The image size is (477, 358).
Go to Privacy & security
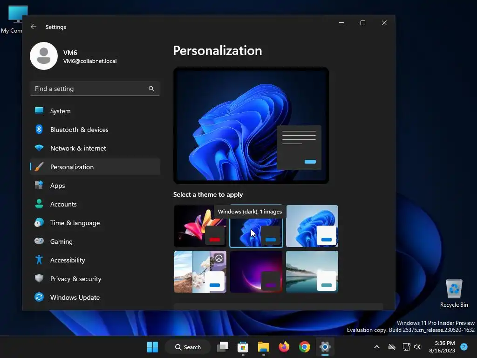[95, 278]
